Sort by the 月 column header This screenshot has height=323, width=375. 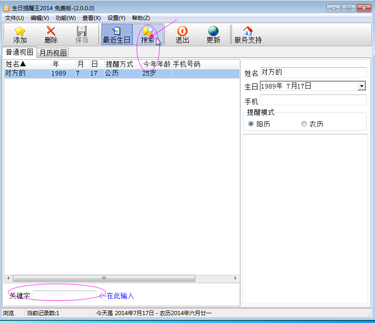[83, 64]
